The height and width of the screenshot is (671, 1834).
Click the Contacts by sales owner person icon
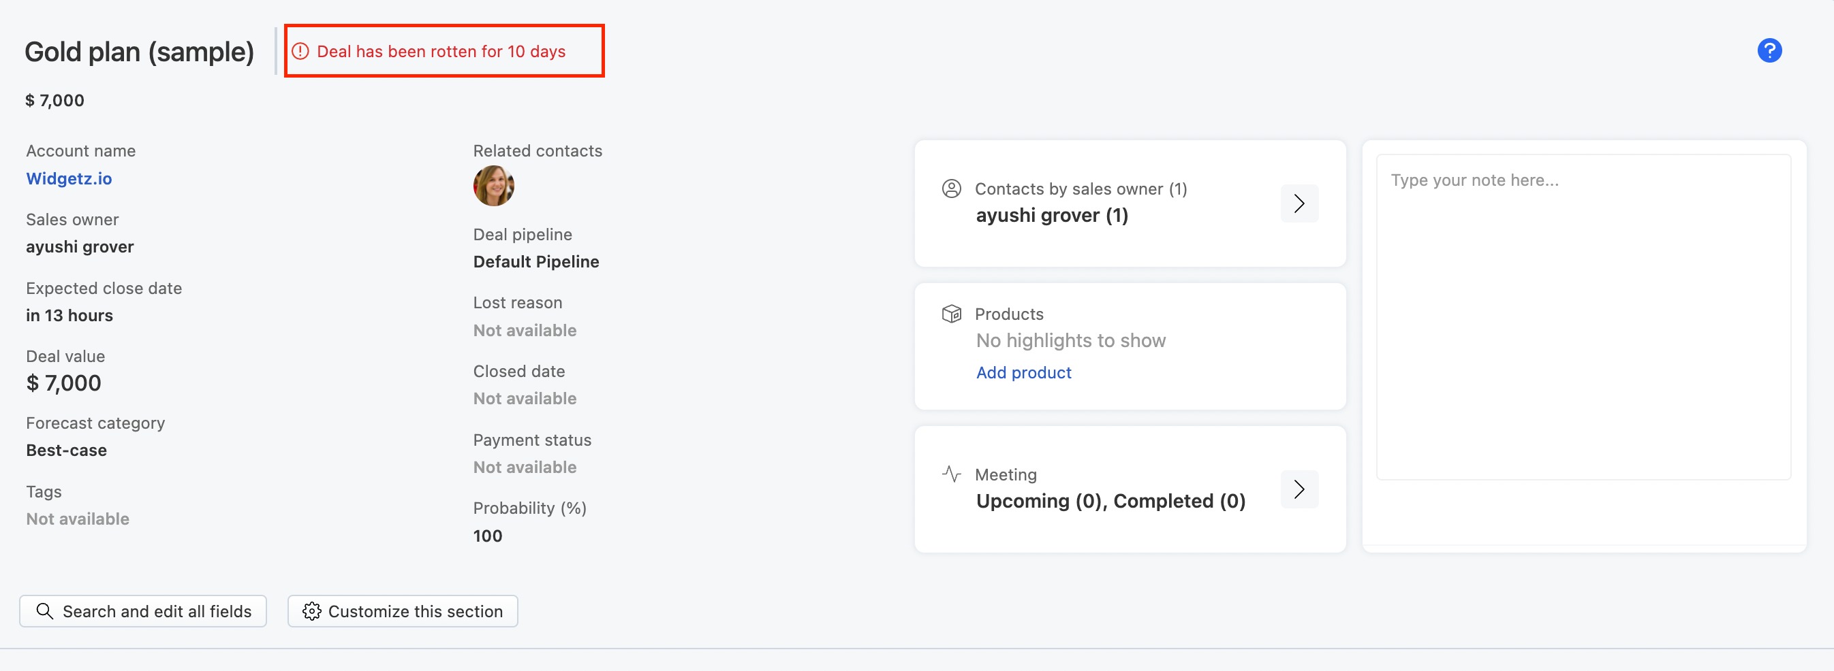(951, 189)
